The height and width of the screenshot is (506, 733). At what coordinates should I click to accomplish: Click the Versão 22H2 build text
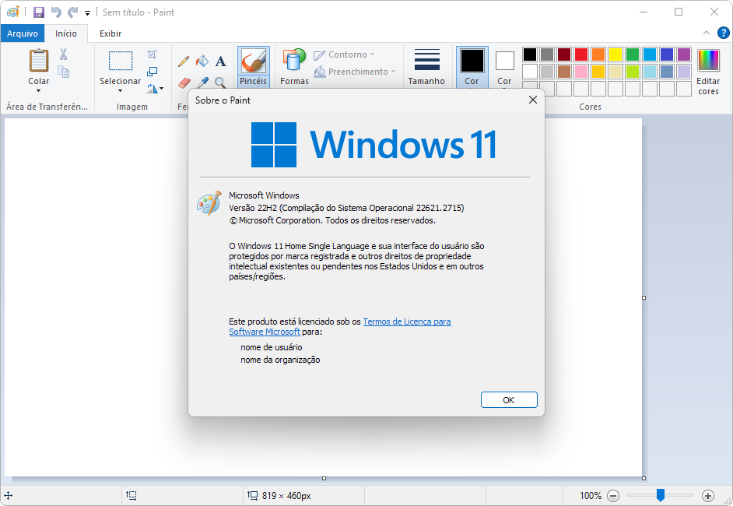click(x=346, y=208)
